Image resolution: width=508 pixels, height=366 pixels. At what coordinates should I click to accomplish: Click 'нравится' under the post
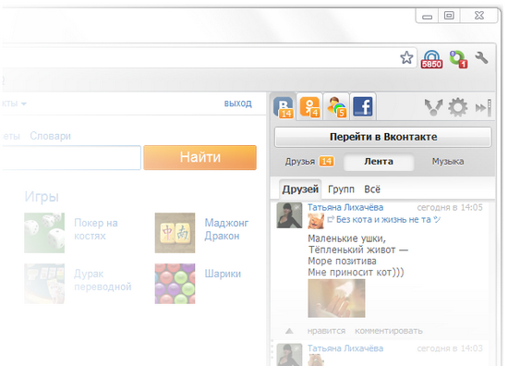(x=326, y=331)
